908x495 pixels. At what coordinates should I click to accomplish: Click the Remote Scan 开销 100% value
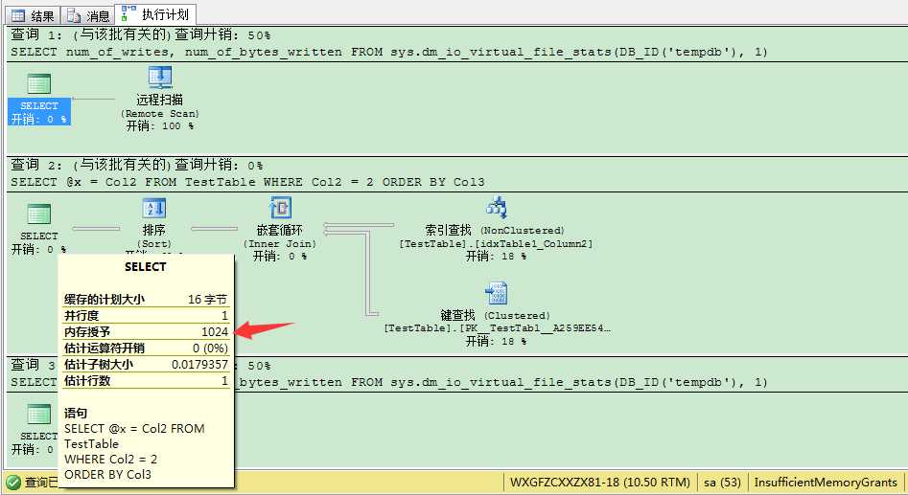point(160,126)
